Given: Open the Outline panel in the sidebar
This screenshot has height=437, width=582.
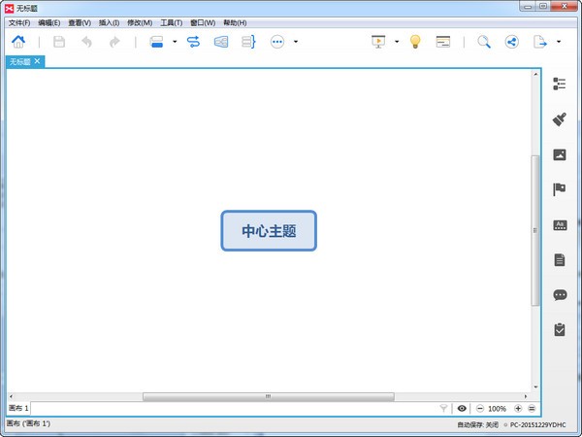Looking at the screenshot, I should click(559, 84).
